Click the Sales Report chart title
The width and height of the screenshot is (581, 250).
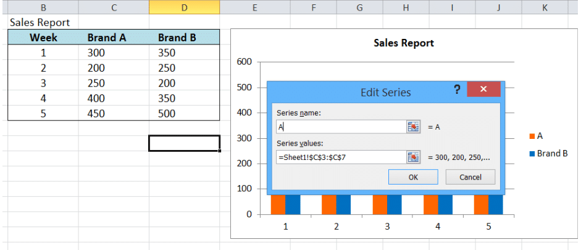tap(404, 43)
